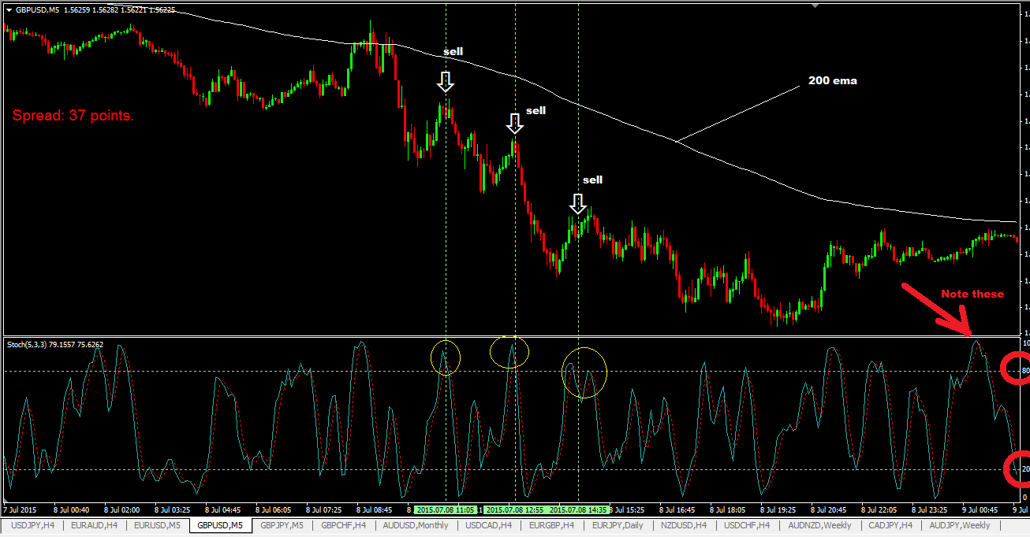Switch to the USDCHF,H4 chart tab
Image resolution: width=1030 pixels, height=537 pixels.
click(x=748, y=525)
